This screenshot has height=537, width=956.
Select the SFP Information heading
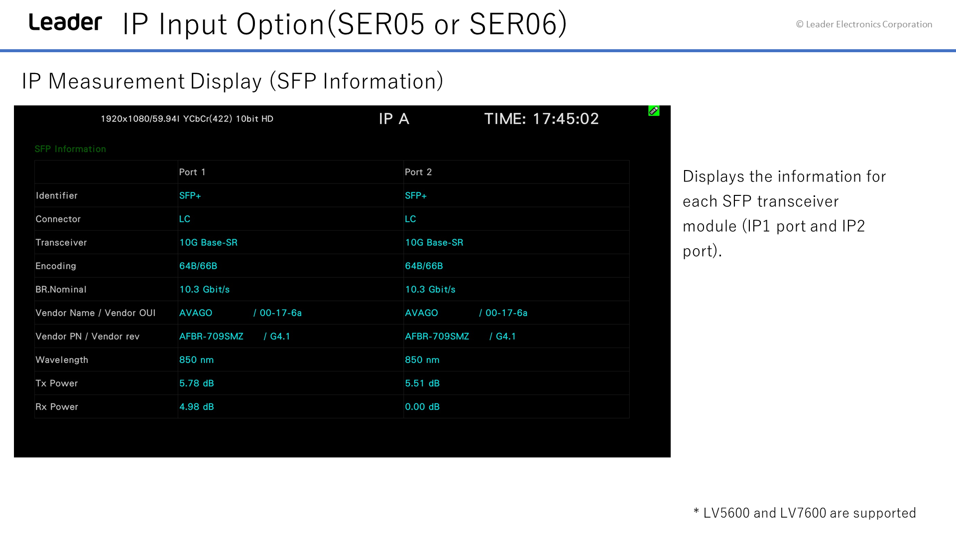(70, 149)
